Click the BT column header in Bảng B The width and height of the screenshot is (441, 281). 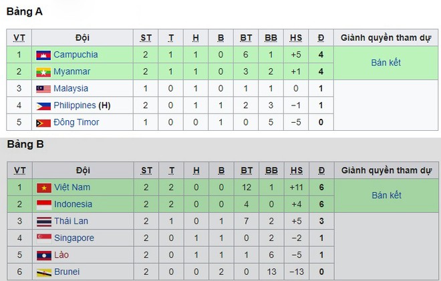pyautogui.click(x=247, y=170)
